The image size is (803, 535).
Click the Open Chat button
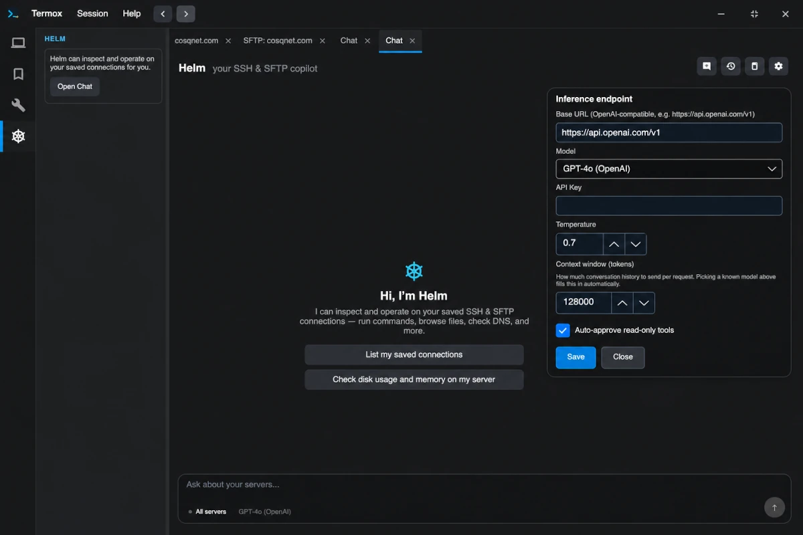75,86
